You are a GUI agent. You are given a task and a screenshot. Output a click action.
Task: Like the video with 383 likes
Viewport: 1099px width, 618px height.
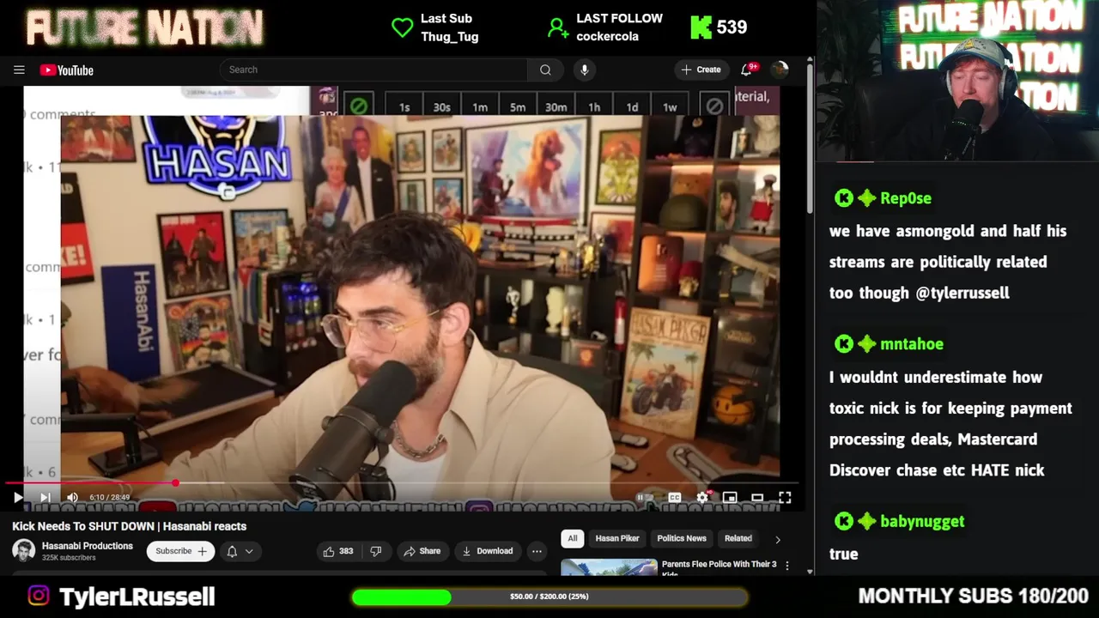coord(338,551)
